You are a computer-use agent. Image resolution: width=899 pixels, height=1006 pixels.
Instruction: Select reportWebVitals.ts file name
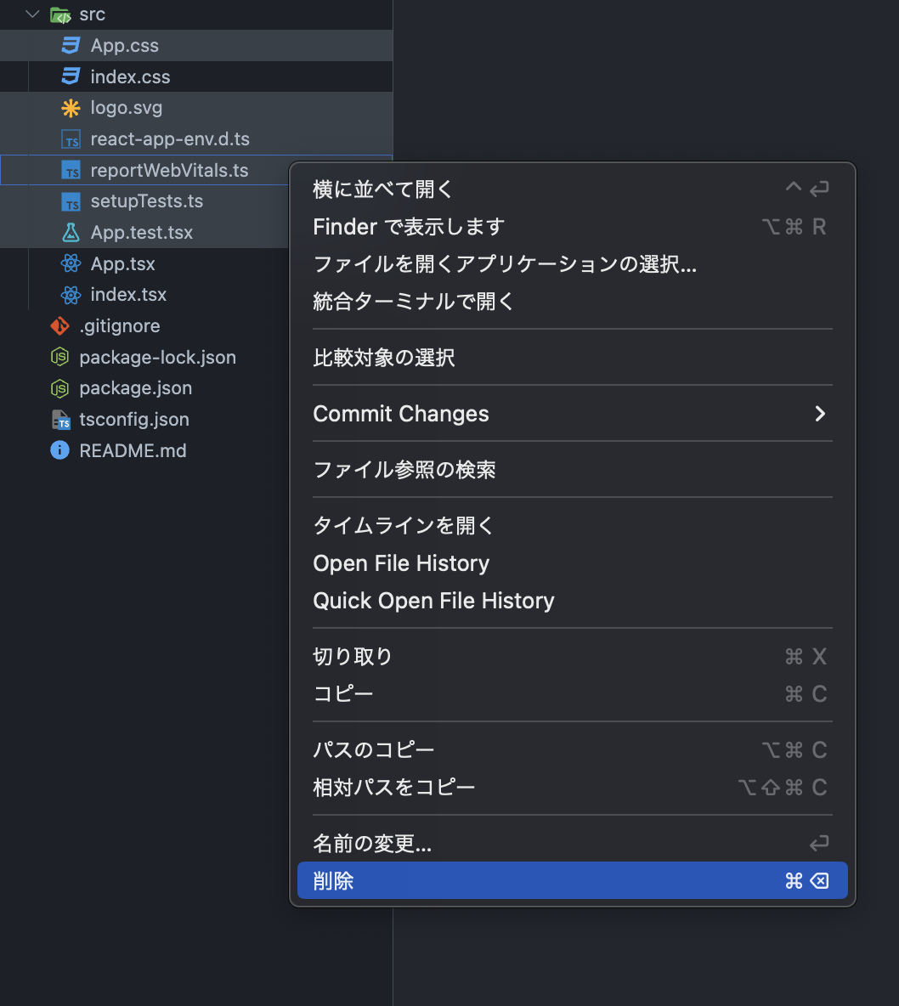(x=169, y=170)
